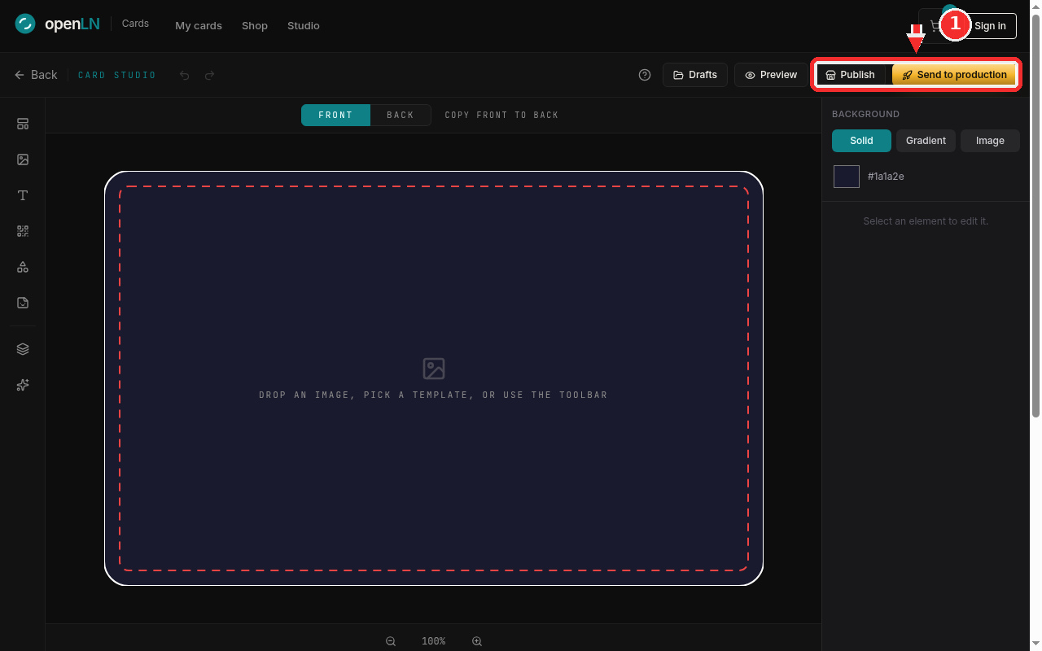The height and width of the screenshot is (651, 1042).
Task: Click Send to production
Action: [x=954, y=75]
